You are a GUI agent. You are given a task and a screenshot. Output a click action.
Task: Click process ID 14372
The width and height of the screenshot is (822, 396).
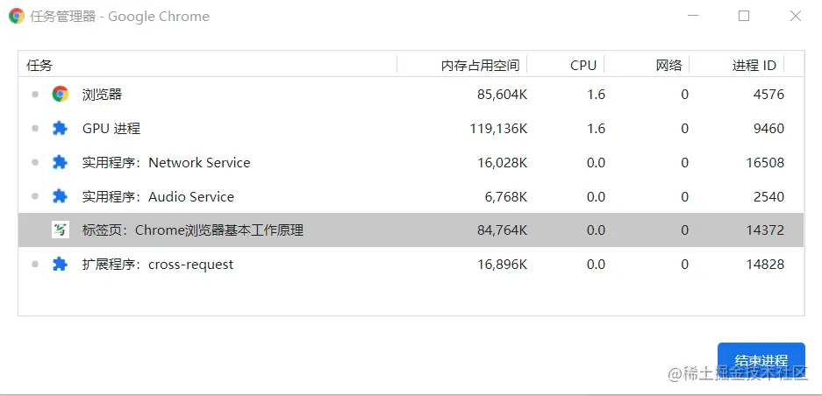coord(765,230)
